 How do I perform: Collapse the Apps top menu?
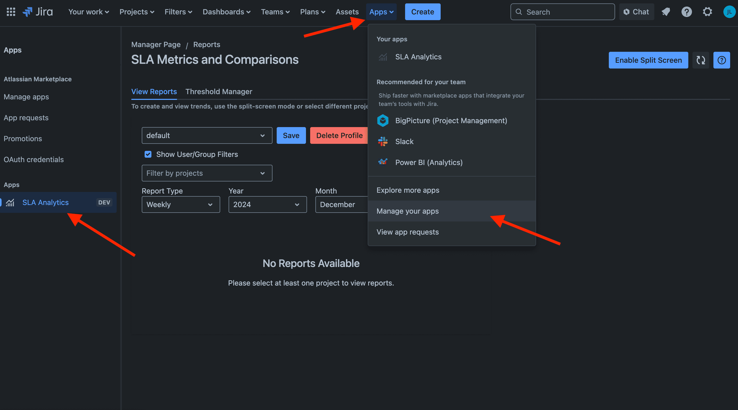(x=381, y=12)
